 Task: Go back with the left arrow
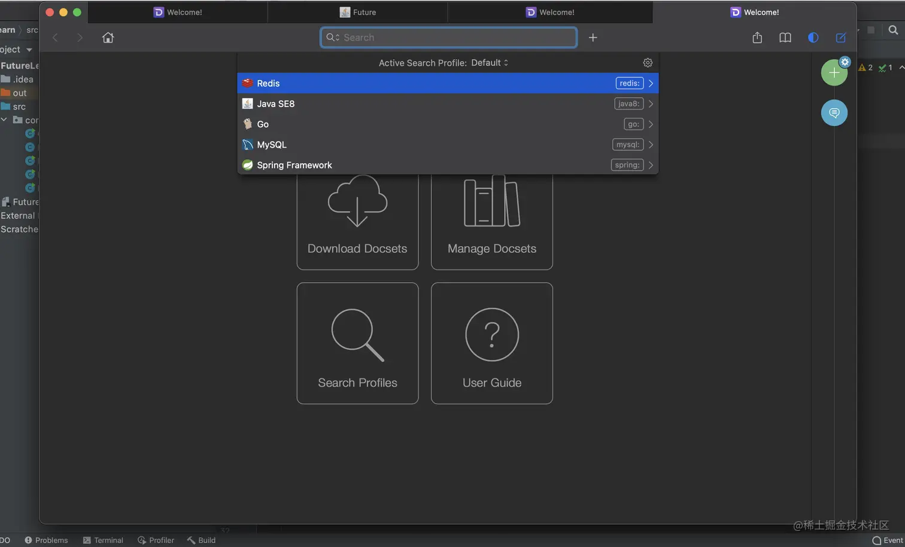pos(55,38)
